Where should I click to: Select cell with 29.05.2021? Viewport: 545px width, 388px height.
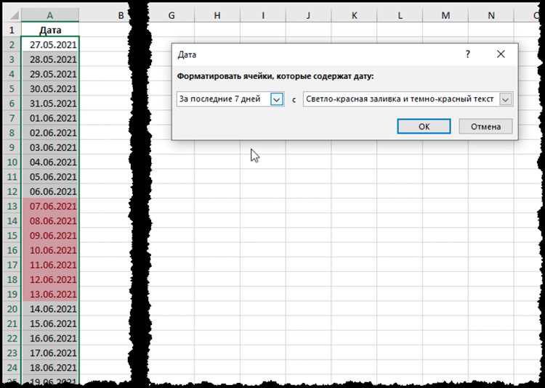coord(50,74)
